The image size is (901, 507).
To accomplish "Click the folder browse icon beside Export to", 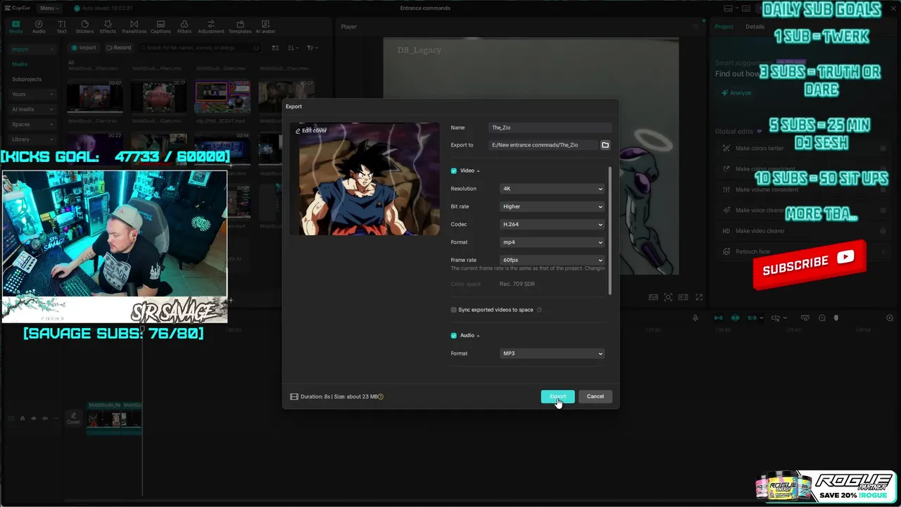I will click(x=605, y=145).
